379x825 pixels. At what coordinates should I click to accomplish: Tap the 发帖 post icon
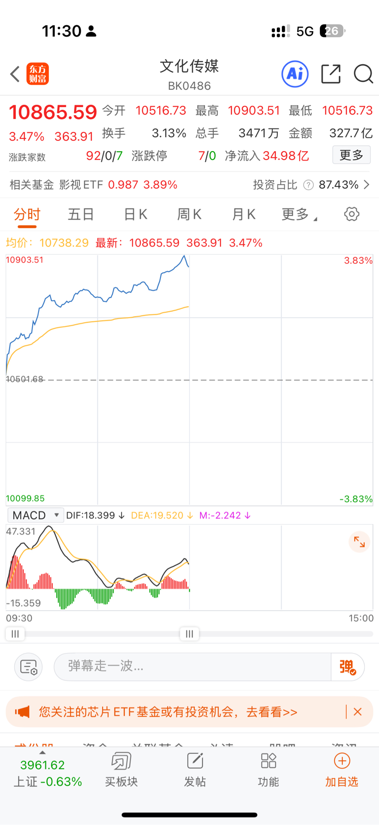[x=195, y=770]
